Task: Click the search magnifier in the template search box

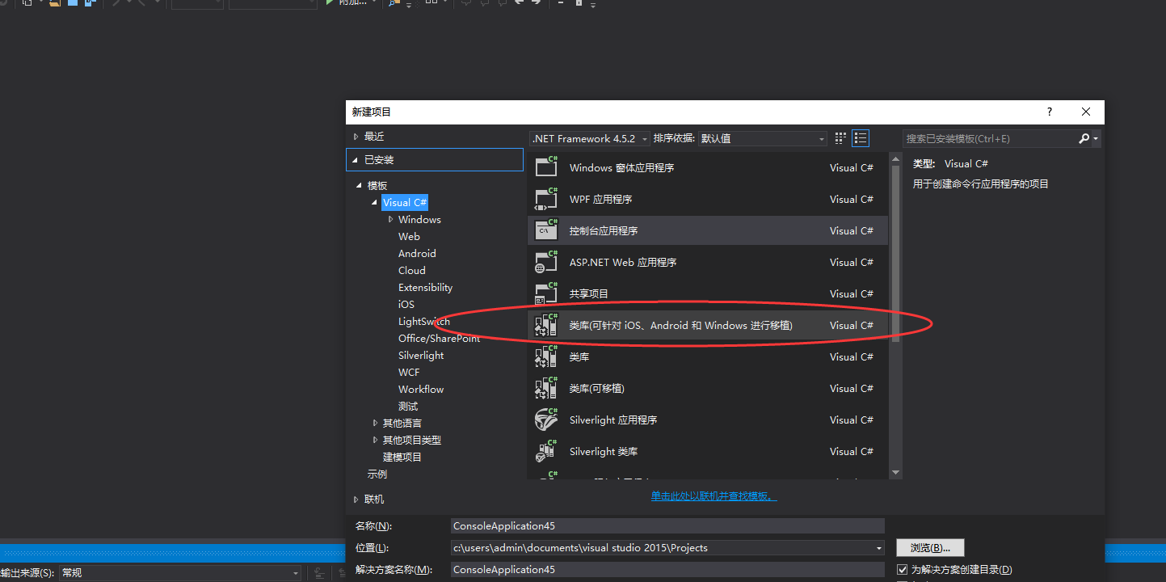Action: pos(1083,138)
